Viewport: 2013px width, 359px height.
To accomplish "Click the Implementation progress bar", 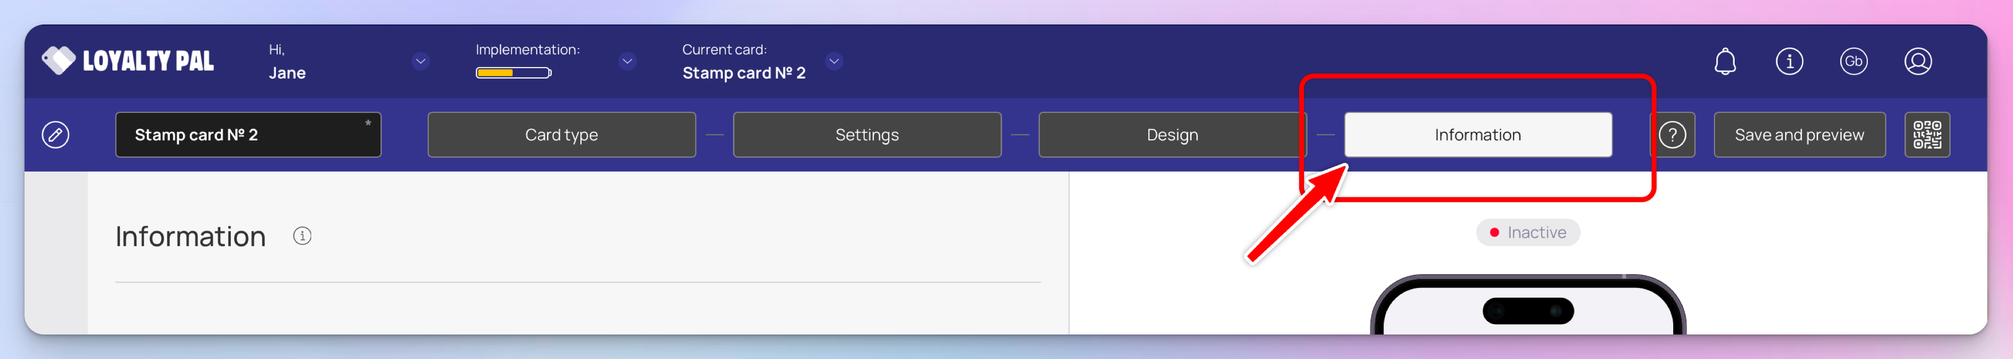I will [x=514, y=74].
